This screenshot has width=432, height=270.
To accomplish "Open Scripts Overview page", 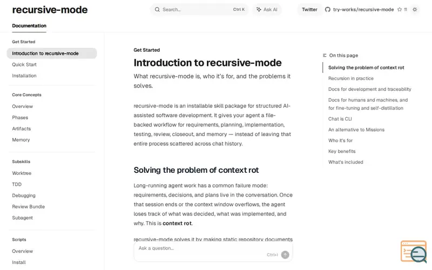I will click(22, 251).
